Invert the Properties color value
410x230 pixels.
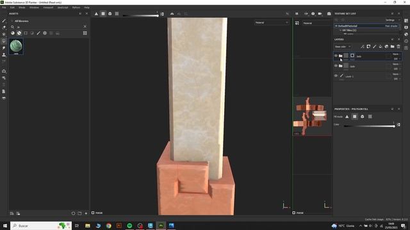[x=398, y=125]
